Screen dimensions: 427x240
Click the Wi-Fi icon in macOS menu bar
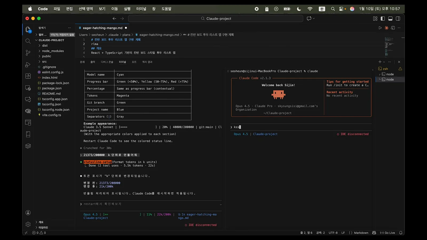310,9
